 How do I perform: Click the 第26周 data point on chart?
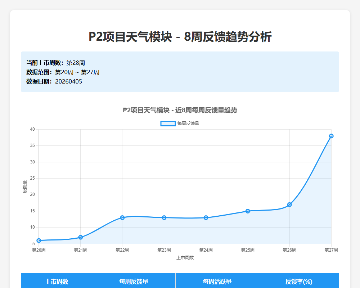coord(289,204)
